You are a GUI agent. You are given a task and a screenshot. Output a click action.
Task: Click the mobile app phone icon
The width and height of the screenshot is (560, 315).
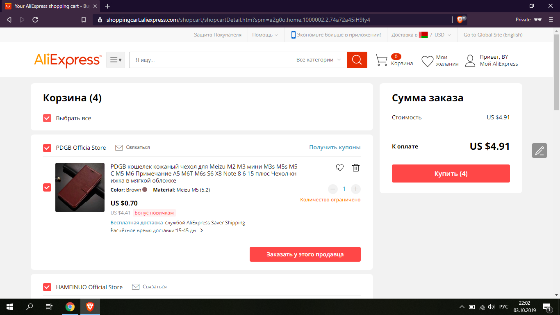pos(293,35)
